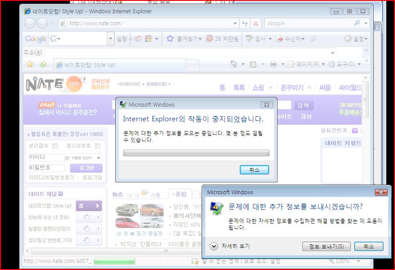The width and height of the screenshot is (395, 270).
Task: Open the Favorites Center yellow star icon
Action: pos(30,65)
